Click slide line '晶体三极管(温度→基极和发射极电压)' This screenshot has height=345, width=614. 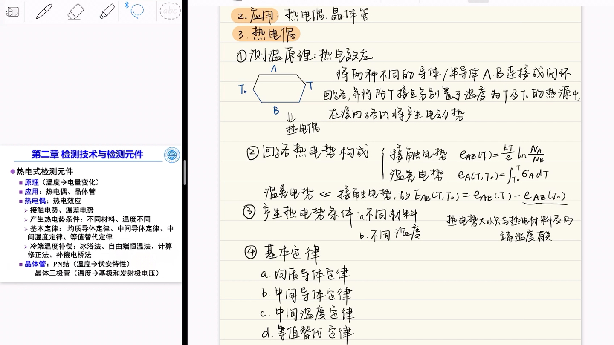pos(97,273)
